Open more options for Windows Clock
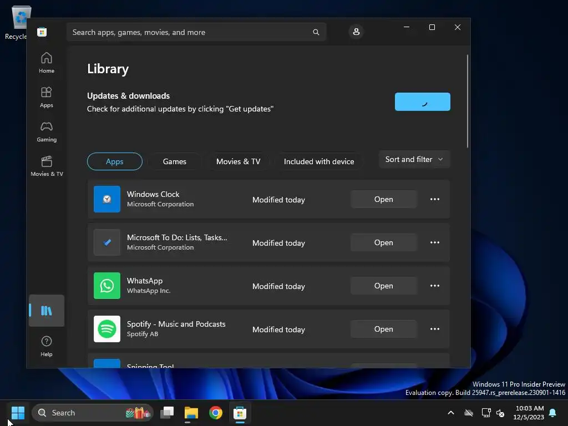568x426 pixels. click(435, 199)
